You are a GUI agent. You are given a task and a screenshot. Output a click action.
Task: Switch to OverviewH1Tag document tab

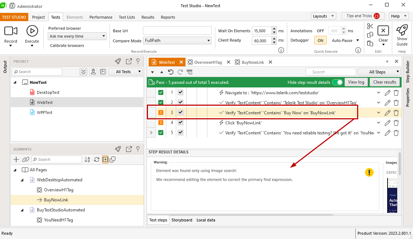coord(208,62)
